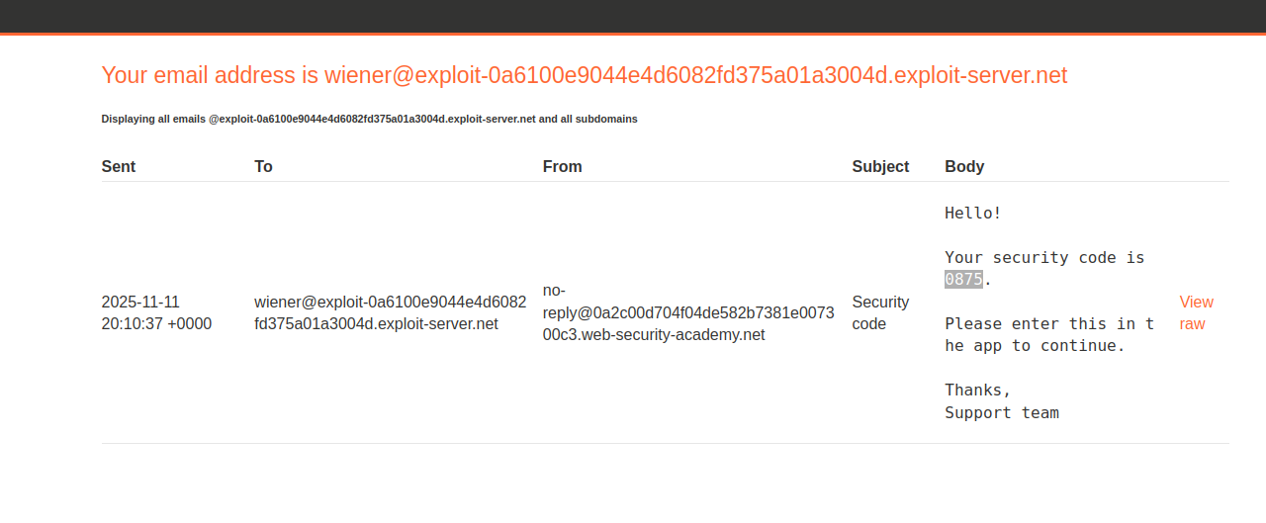Click the 'Security code' subject cell
Screen dimensions: 1266x523
click(879, 312)
